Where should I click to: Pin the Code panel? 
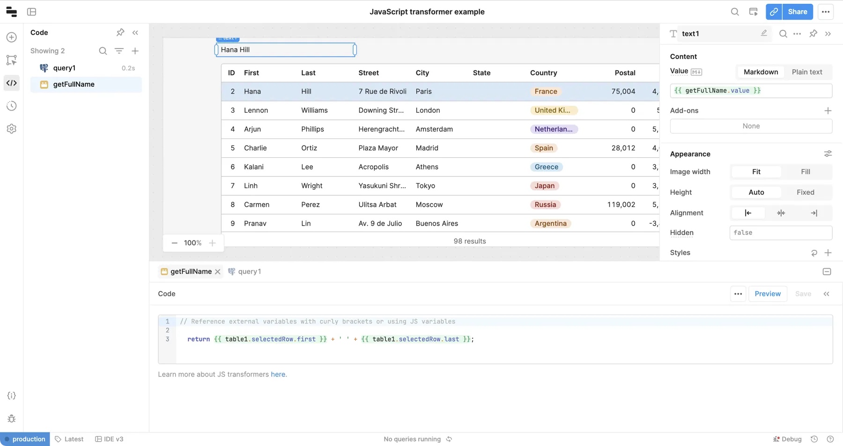(x=120, y=32)
